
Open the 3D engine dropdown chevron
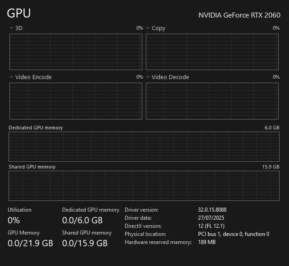coord(12,28)
